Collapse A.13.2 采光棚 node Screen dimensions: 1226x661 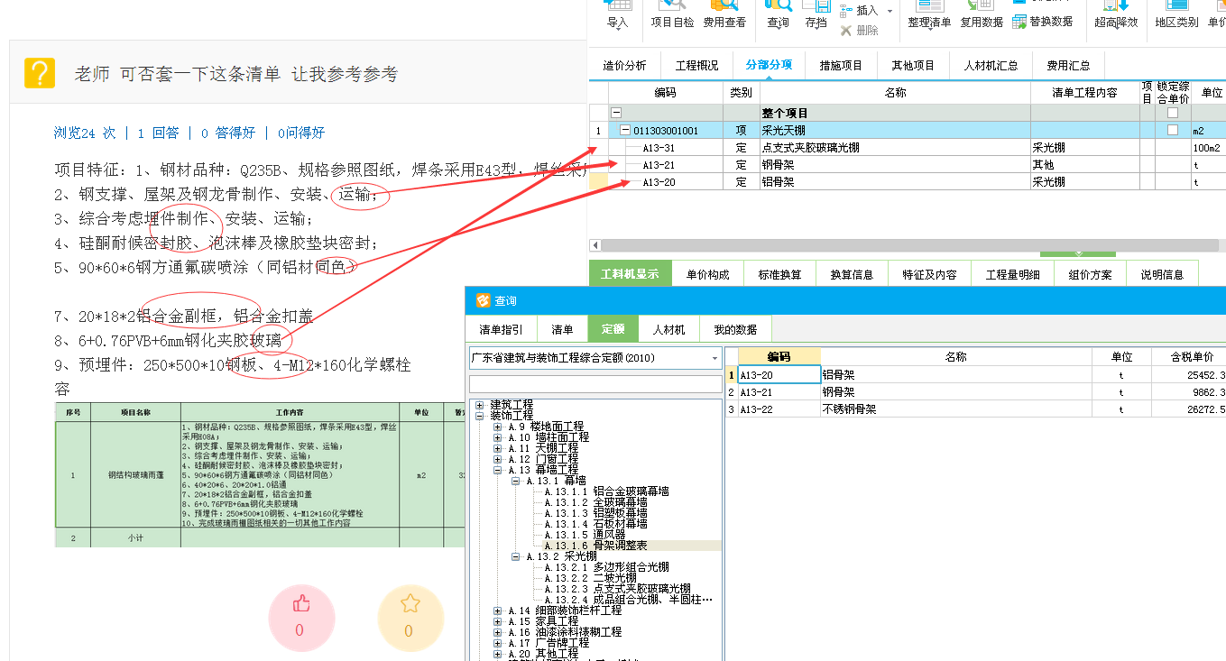[x=516, y=556]
